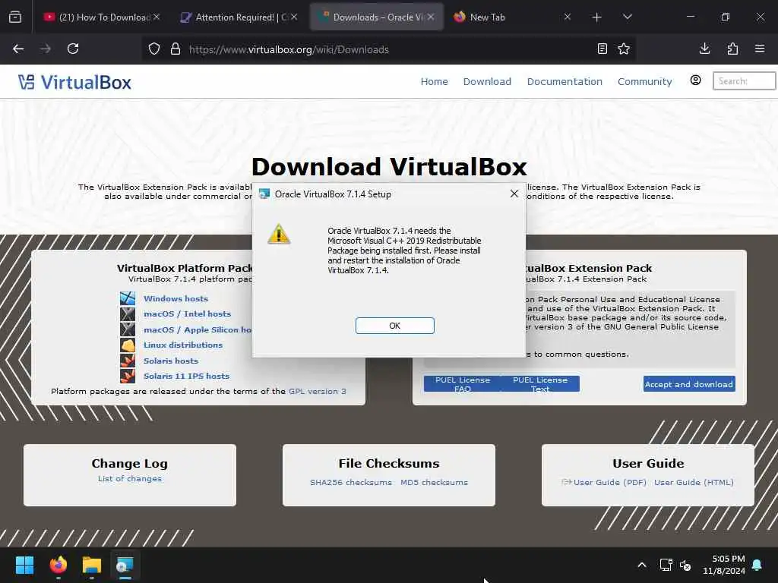Close the New Tab tab
The image size is (778, 583).
coord(567,17)
